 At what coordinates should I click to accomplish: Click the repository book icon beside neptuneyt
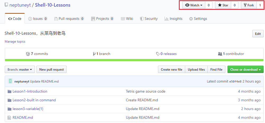(6, 5)
